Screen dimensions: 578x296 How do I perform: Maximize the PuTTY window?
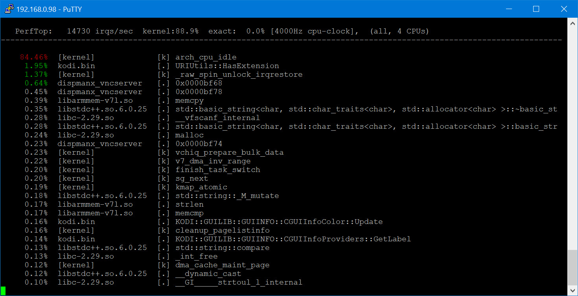coord(536,9)
